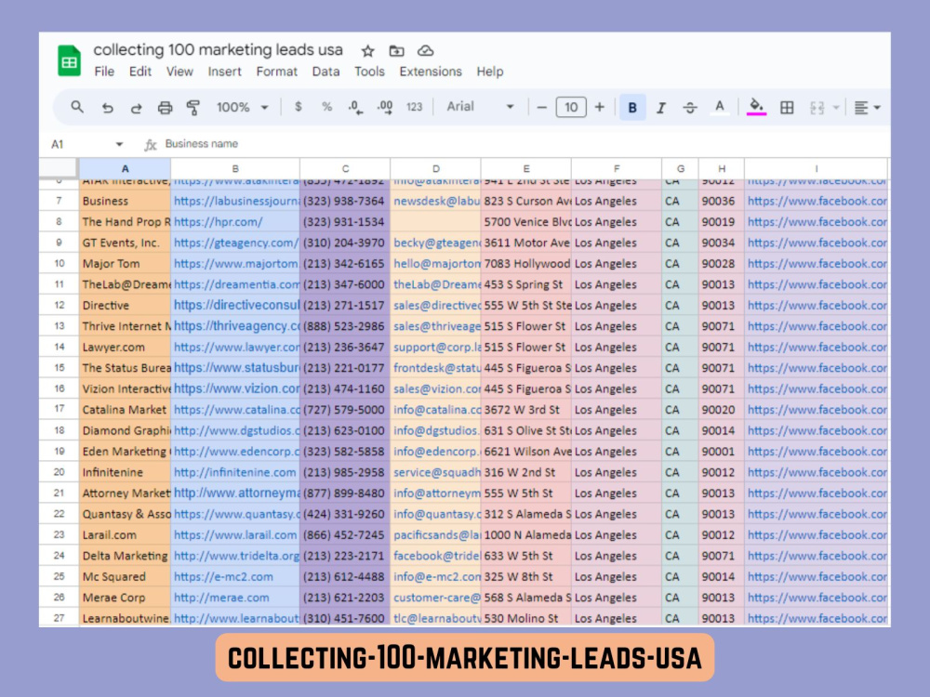Open the Format menu
The width and height of the screenshot is (930, 697).
pos(276,72)
